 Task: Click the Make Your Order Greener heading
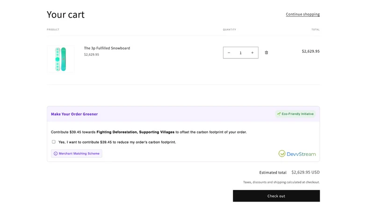pyautogui.click(x=74, y=114)
